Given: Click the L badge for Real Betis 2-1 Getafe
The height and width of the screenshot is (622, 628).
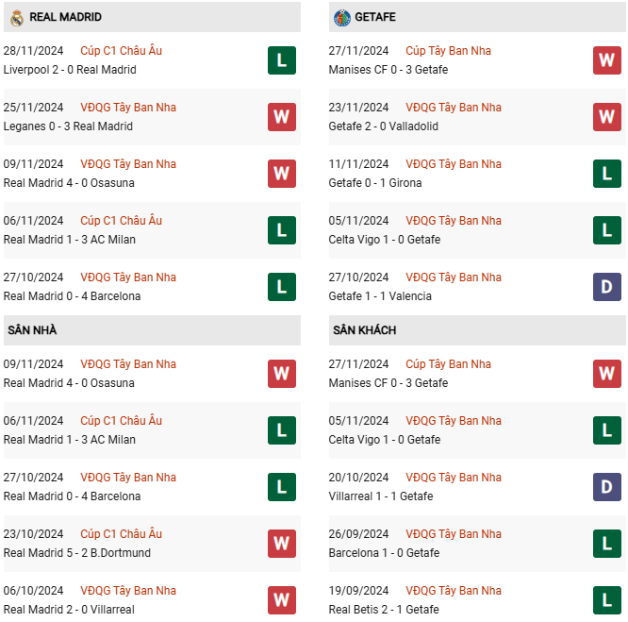Looking at the screenshot, I should 606,600.
